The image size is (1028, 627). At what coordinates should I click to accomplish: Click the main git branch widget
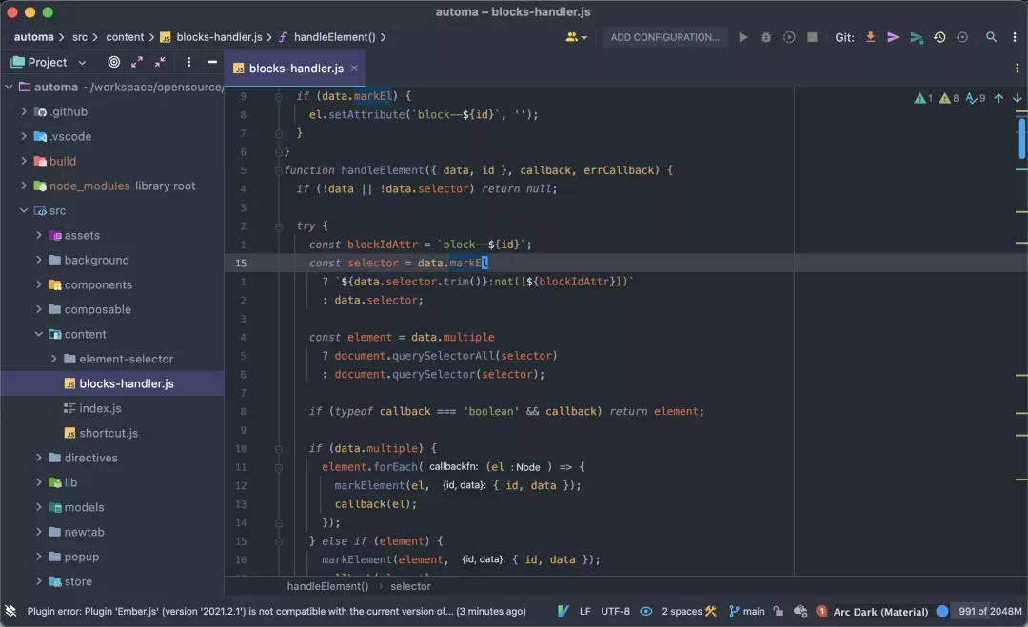747,611
